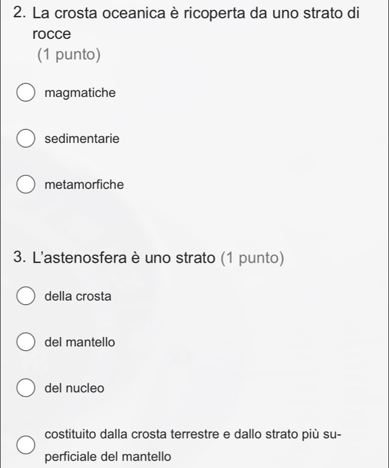Click the 'magmatiche' answer label text
The height and width of the screenshot is (468, 389).
[x=80, y=93]
